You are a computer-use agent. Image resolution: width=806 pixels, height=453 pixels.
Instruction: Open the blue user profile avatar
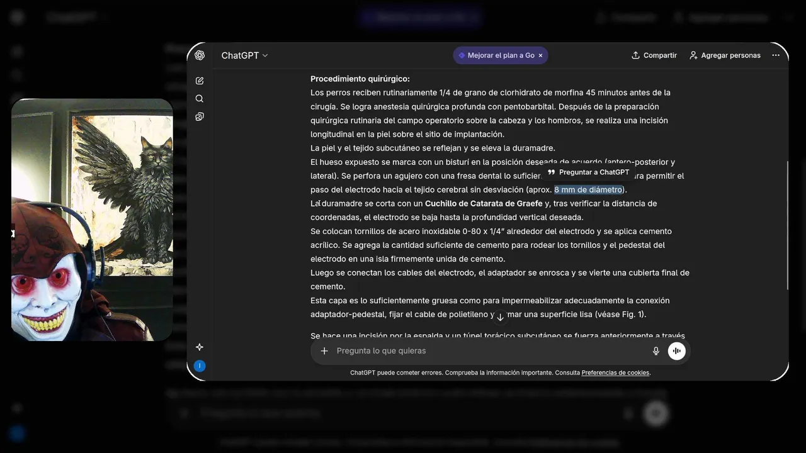(x=200, y=366)
